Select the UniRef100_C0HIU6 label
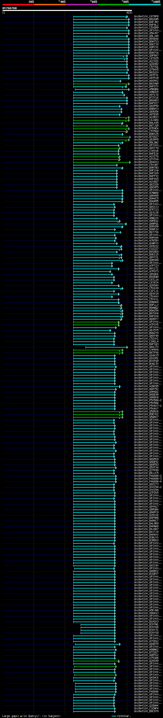Image resolution: width=163 pixels, height=718 pixels. tap(146, 151)
